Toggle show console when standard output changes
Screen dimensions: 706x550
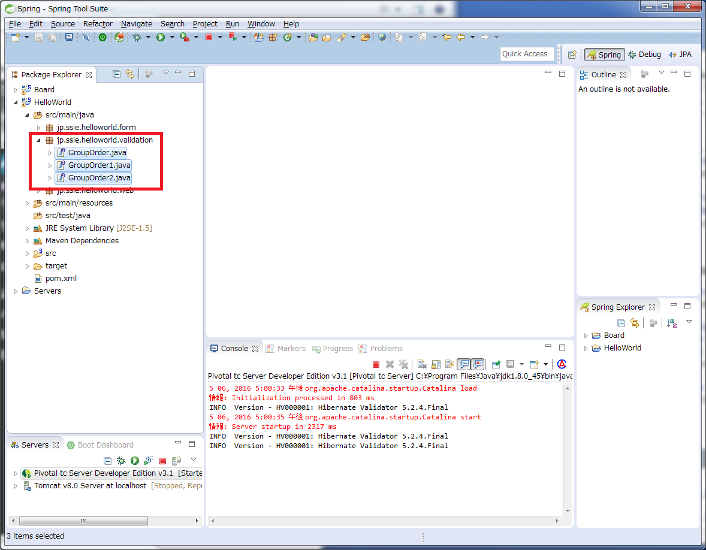pos(463,364)
